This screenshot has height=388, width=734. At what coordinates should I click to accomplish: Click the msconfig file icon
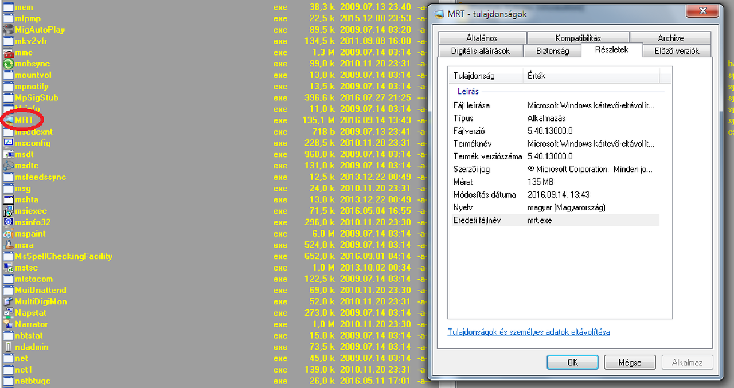click(x=8, y=143)
